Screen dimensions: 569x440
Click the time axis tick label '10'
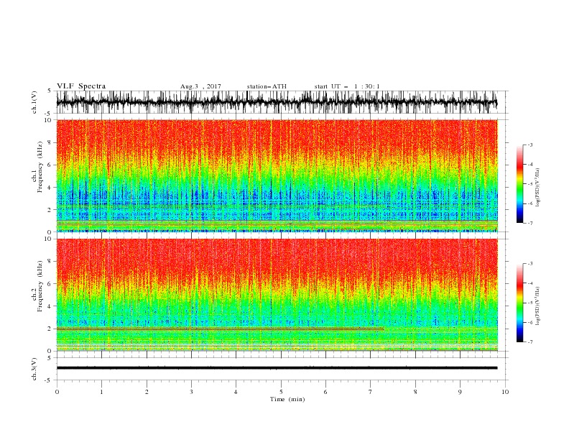click(505, 392)
